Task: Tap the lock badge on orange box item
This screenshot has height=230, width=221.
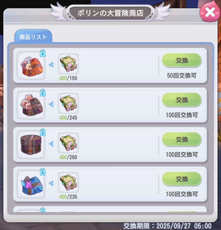Action: (43, 53)
